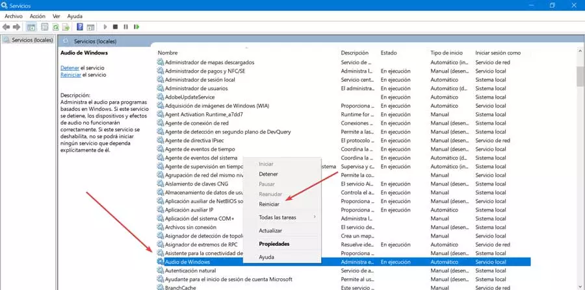The height and width of the screenshot is (290, 585).
Task: Select the Administrador de mapas descargados service
Action: [210, 62]
